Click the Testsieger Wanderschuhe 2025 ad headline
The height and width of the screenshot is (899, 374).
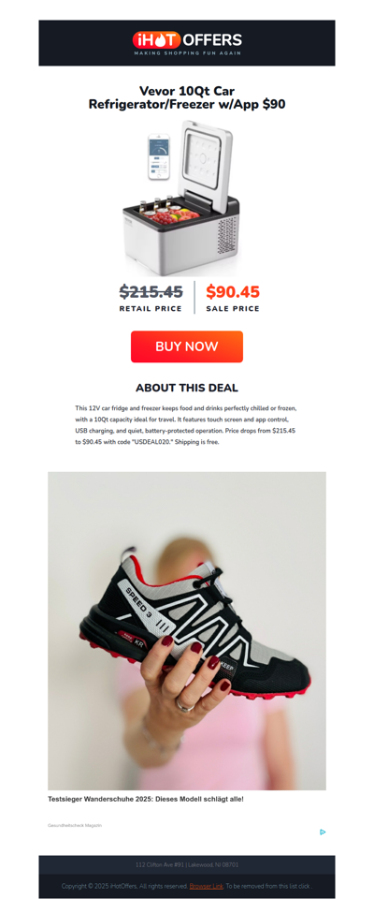(146, 798)
